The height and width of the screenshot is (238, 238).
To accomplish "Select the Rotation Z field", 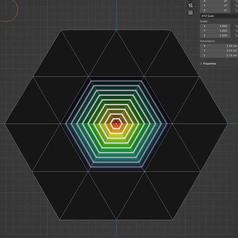I will (215, 10).
